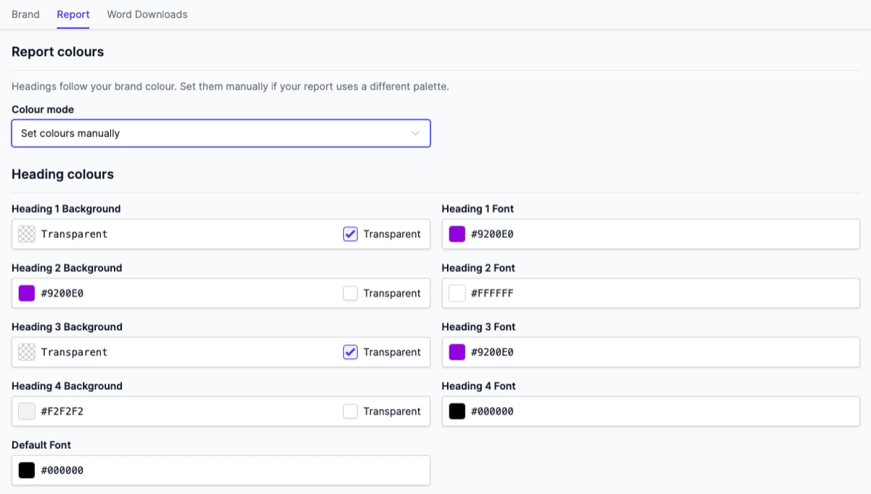
Task: Click Heading 1 Background transparent checkered swatch
Action: pyautogui.click(x=27, y=234)
